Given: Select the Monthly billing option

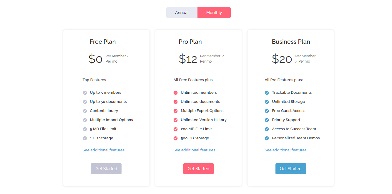Looking at the screenshot, I should (x=214, y=13).
